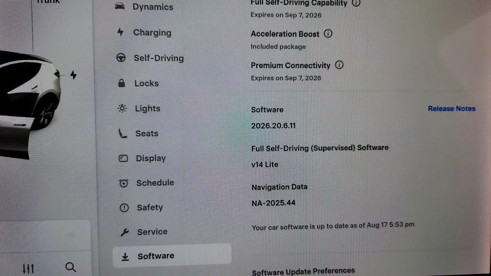
Task: Open the controls sliders icon
Action: 28,268
